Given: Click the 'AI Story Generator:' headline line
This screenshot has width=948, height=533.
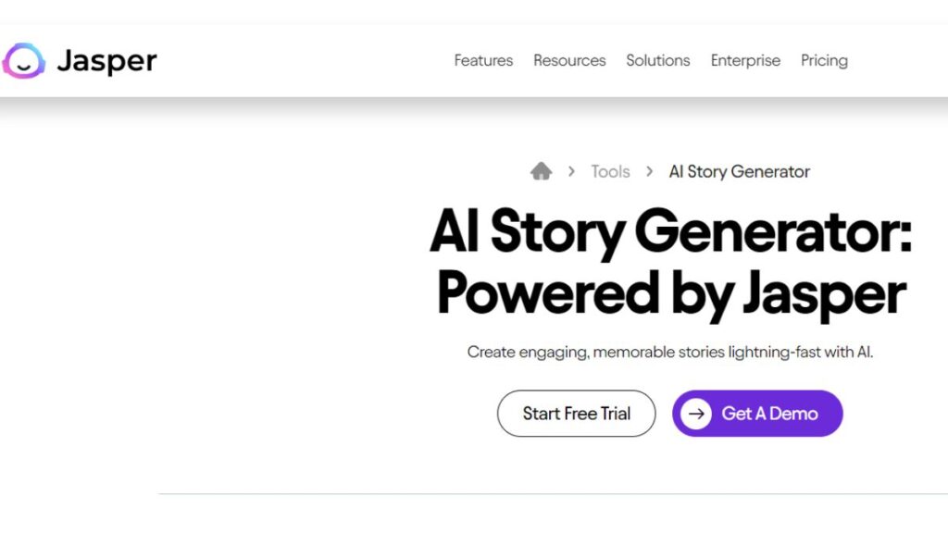Looking at the screenshot, I should pos(670,232).
